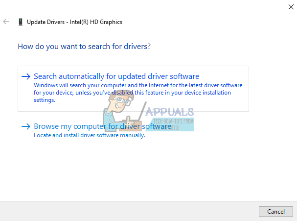Close the Update Drivers dialog window
Screen dimensions: 297x221
click(291, 7)
